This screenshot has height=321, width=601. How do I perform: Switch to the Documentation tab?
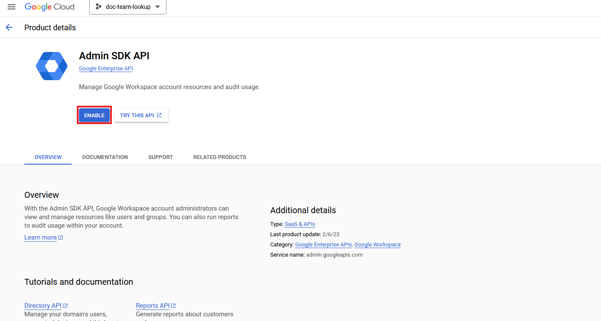pos(105,157)
